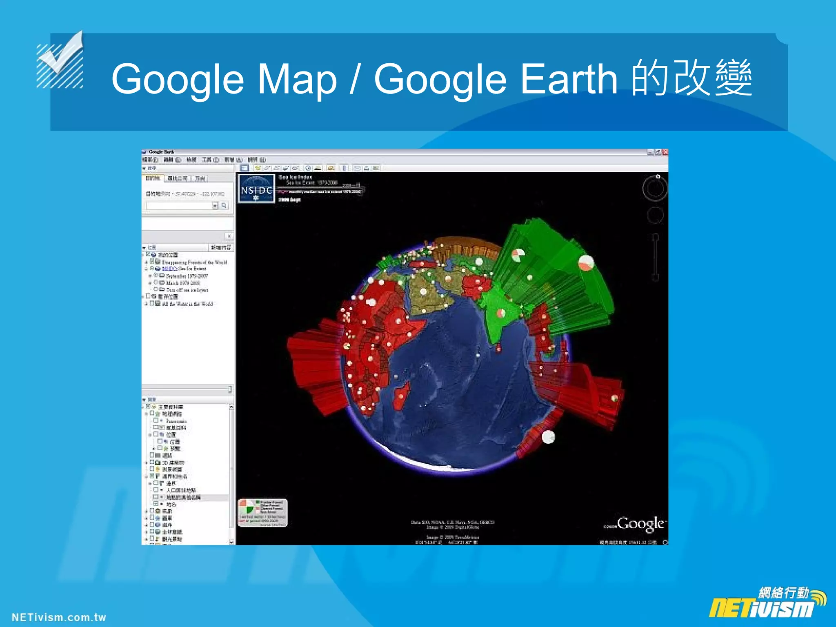The image size is (836, 627).
Task: Toggle sunlight across the landscape icon
Action: tap(318, 168)
